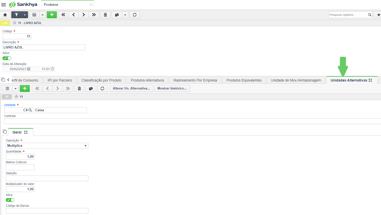The image size is (381, 215).
Task: Add a new product record
Action: (x=52, y=15)
